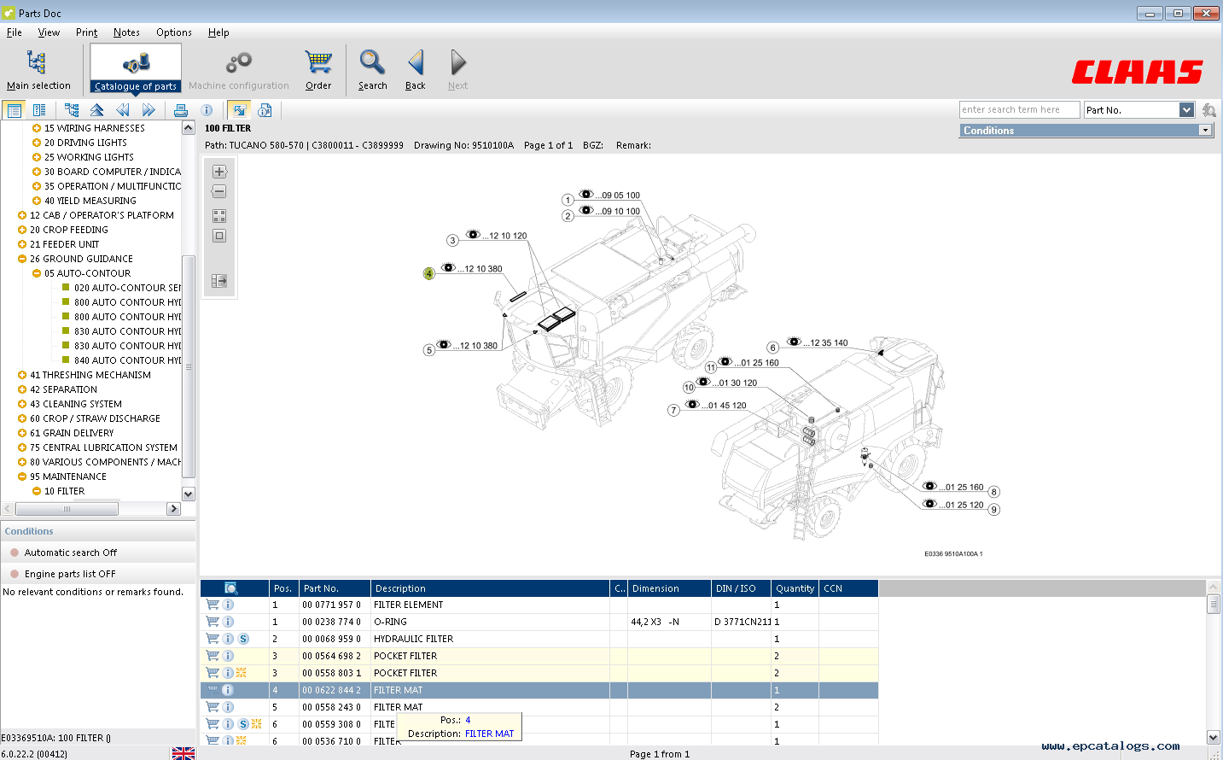The height and width of the screenshot is (760, 1223).
Task: Collapse the 26 GROUND GUIDANCE node
Action: 22,259
